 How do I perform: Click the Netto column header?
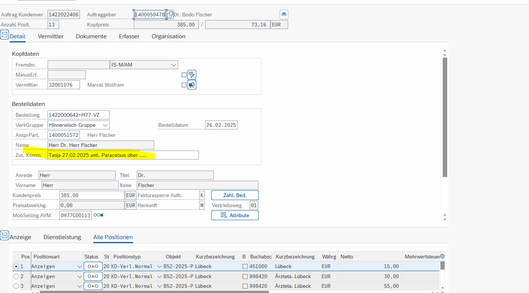click(370, 257)
